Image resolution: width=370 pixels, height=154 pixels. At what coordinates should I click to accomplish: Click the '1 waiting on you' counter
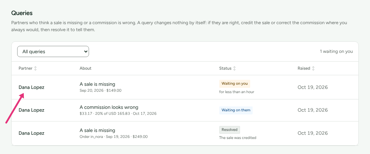[336, 51]
